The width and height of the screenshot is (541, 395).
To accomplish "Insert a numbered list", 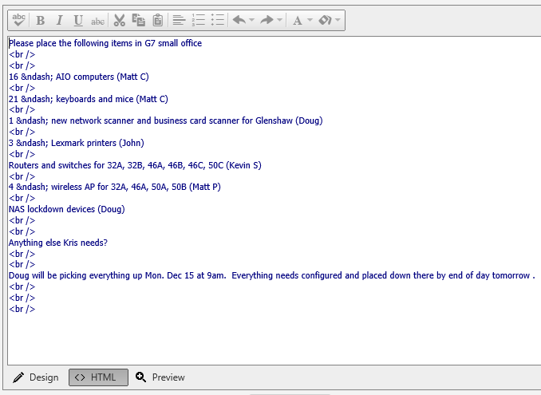I will (199, 21).
